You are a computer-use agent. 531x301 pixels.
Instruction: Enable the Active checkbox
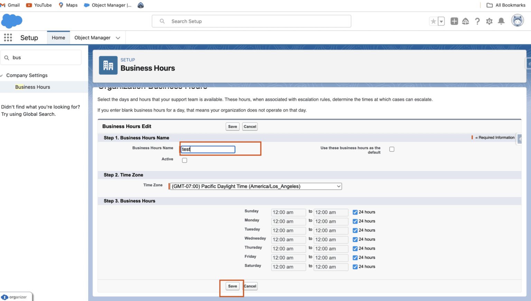(x=185, y=160)
